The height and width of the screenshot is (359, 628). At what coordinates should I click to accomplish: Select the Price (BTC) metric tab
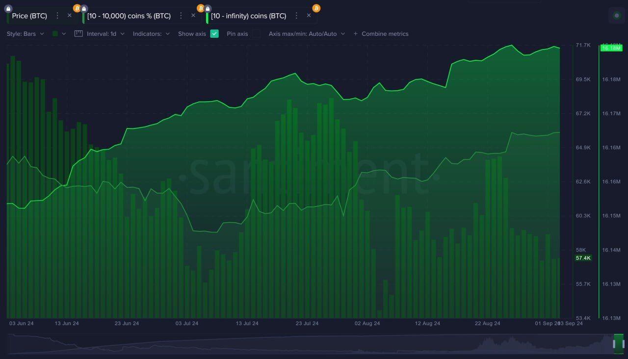coord(29,15)
